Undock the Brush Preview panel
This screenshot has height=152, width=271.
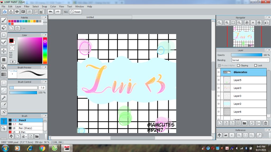click(42, 67)
